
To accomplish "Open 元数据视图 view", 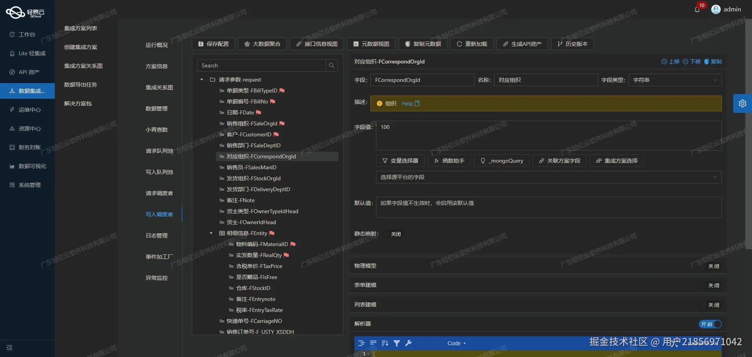I will tap(371, 44).
